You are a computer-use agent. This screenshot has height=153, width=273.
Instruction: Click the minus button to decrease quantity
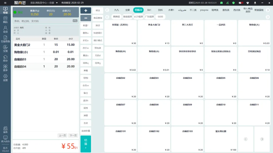tap(86, 18)
